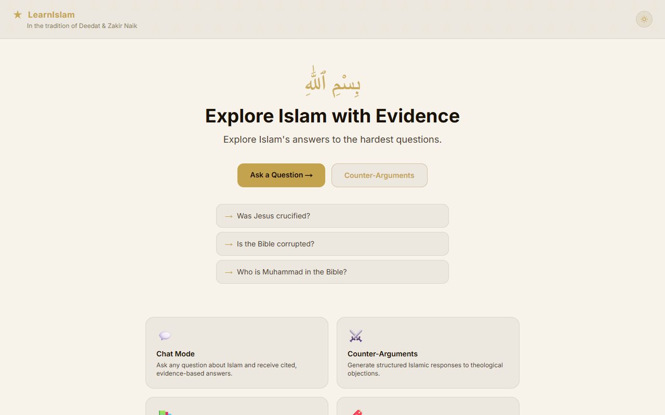Click the Chat Mode card description text
This screenshot has width=665, height=415.
[227, 369]
